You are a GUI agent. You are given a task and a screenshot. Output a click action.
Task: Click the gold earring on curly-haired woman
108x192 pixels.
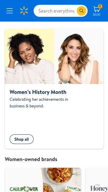pyautogui.click(x=37, y=59)
